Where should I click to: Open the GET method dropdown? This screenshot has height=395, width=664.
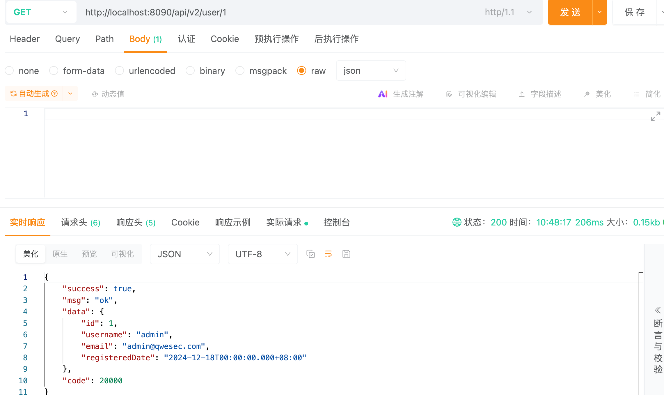coord(41,12)
